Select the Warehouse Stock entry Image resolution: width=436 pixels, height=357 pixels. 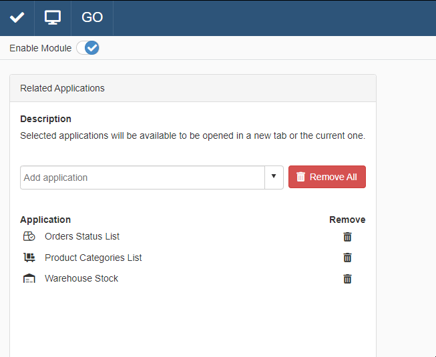81,278
